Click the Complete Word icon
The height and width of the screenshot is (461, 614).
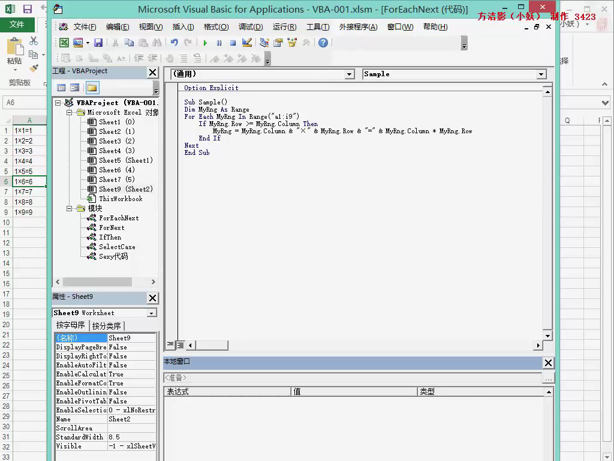121,58
